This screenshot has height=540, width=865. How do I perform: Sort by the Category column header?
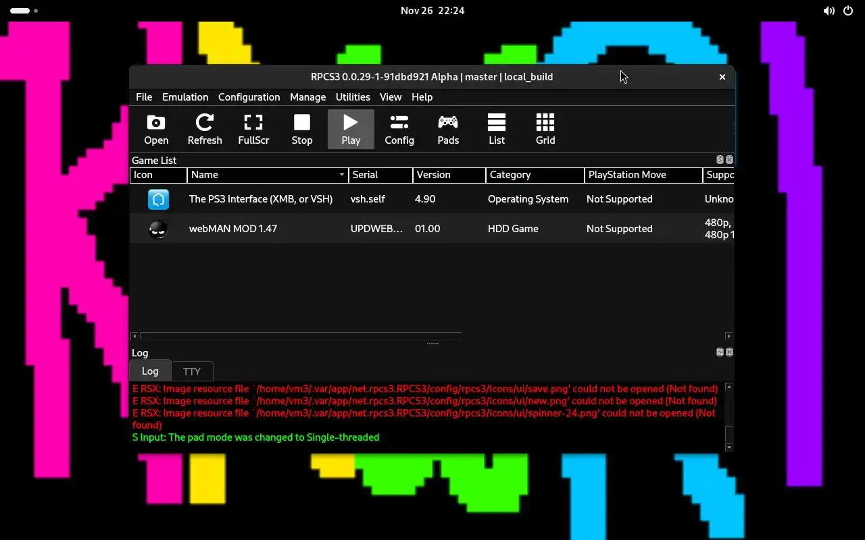click(535, 175)
